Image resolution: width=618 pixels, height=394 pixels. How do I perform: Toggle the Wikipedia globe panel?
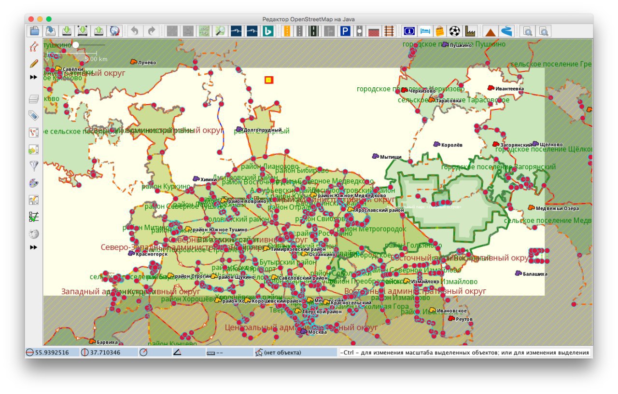pos(33,234)
